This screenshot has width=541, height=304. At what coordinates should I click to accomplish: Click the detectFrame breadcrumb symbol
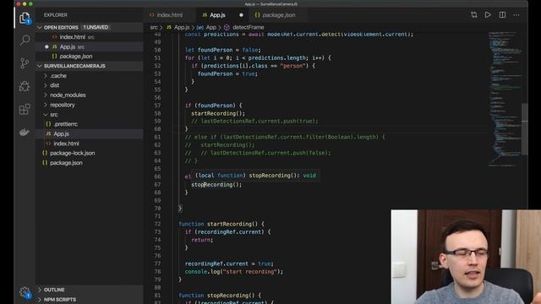[x=244, y=27]
